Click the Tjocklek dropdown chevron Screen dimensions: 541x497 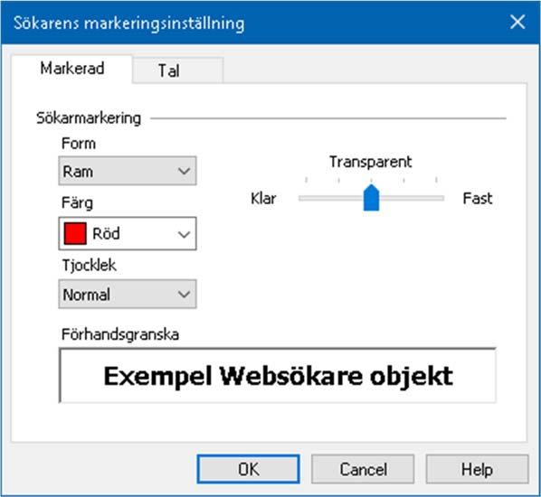pos(184,295)
